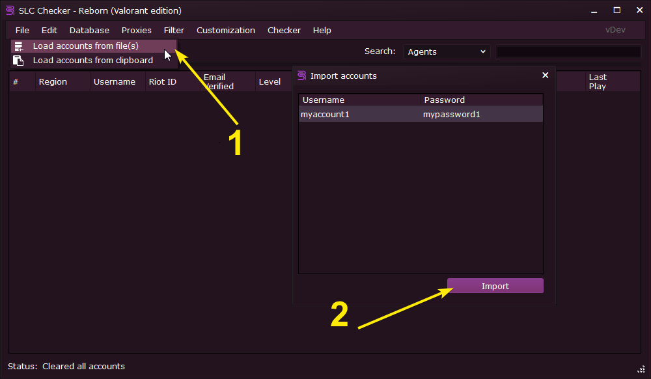Open the File menu
651x379 pixels.
click(22, 31)
